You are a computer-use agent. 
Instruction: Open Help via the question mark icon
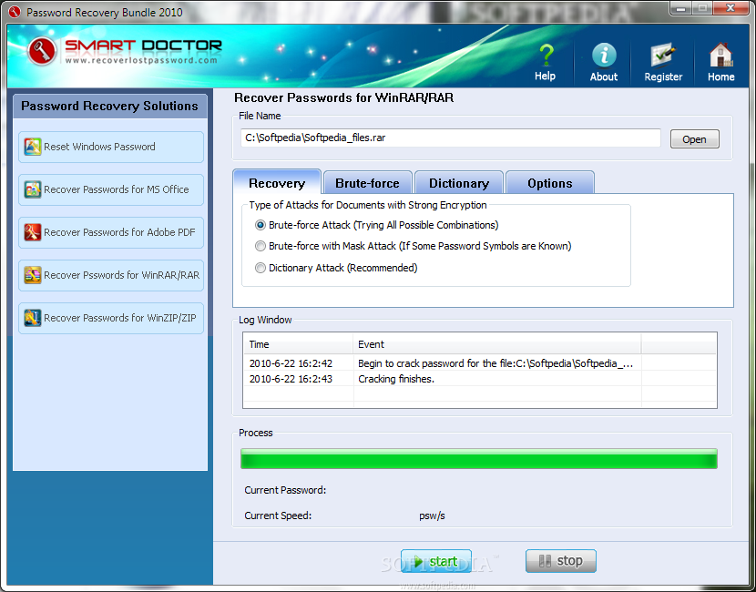click(546, 55)
